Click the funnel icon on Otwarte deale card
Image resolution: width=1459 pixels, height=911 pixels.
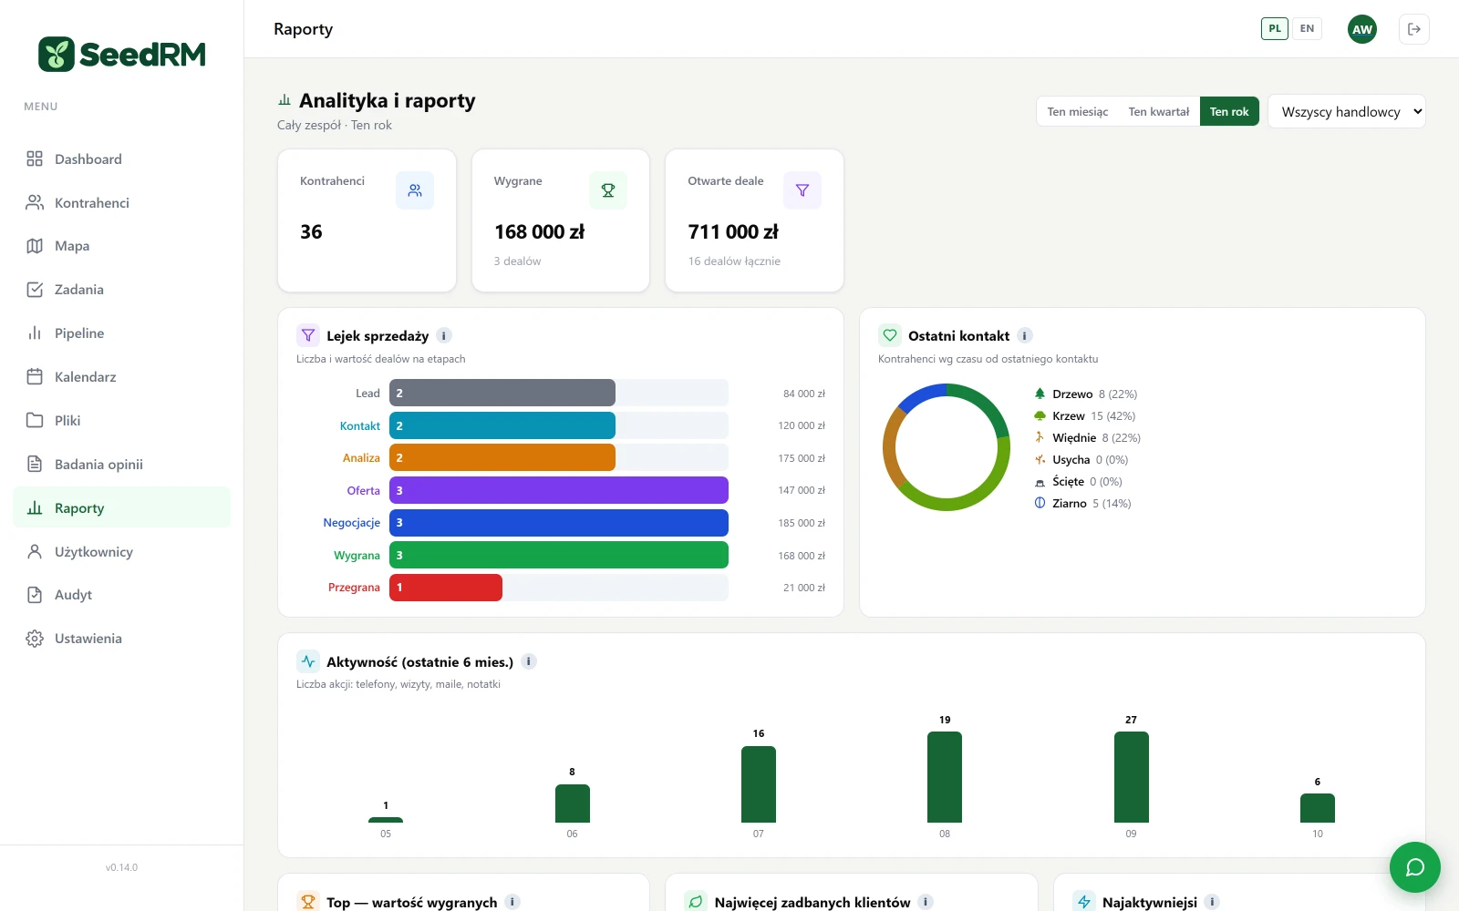(802, 190)
